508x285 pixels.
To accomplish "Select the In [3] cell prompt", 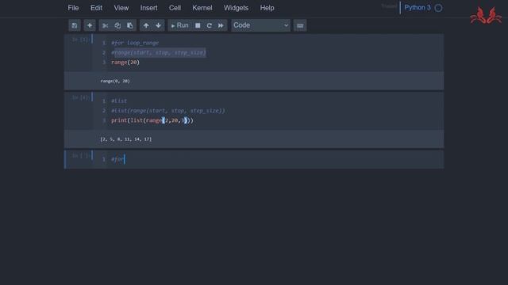I will tap(79, 40).
